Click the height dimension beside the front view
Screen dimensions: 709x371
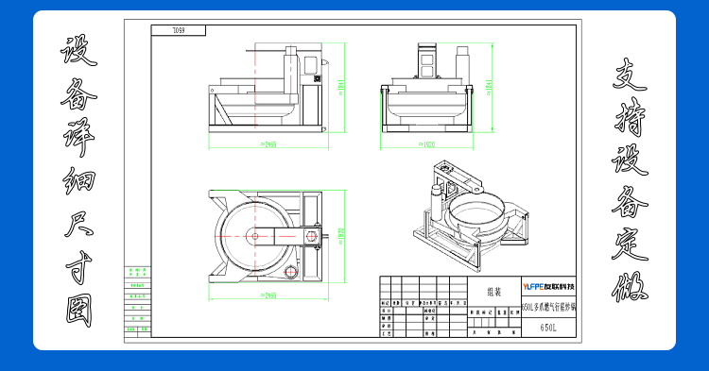coord(489,88)
